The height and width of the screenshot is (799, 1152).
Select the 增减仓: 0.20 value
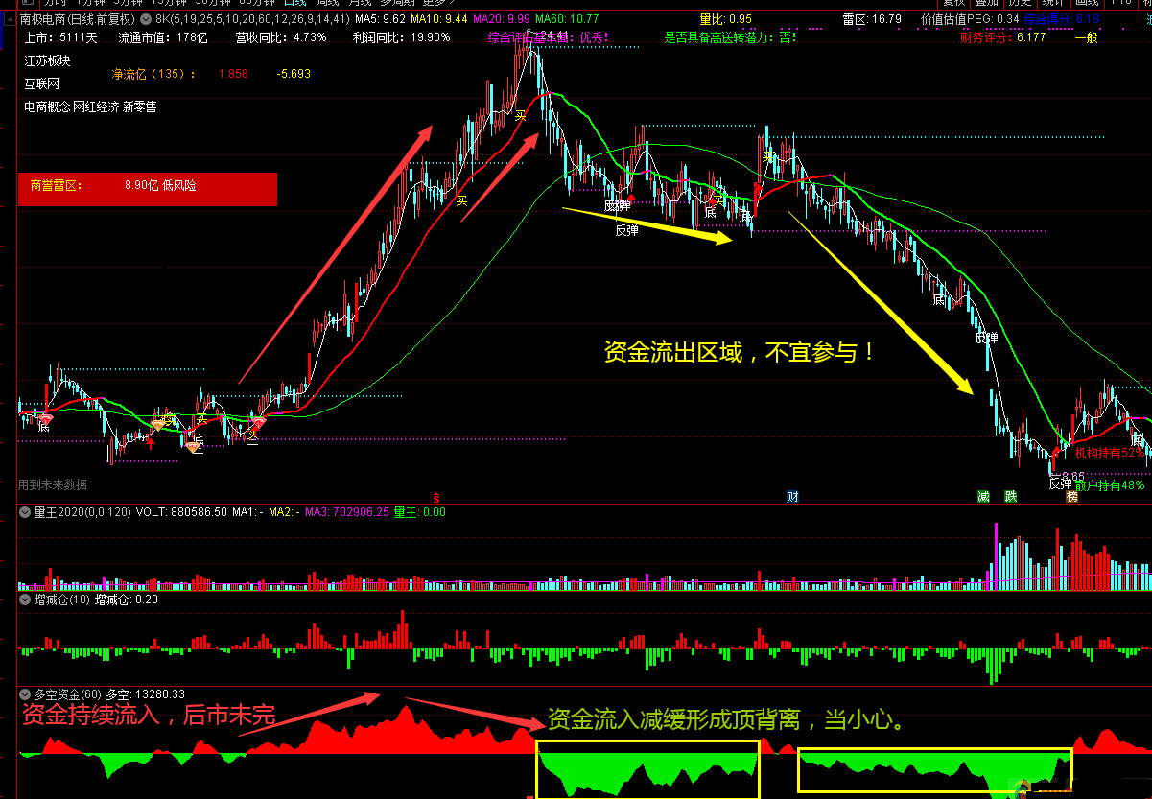pos(126,599)
